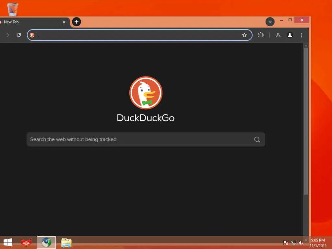
Task: Close the browser window
Action: (x=302, y=20)
